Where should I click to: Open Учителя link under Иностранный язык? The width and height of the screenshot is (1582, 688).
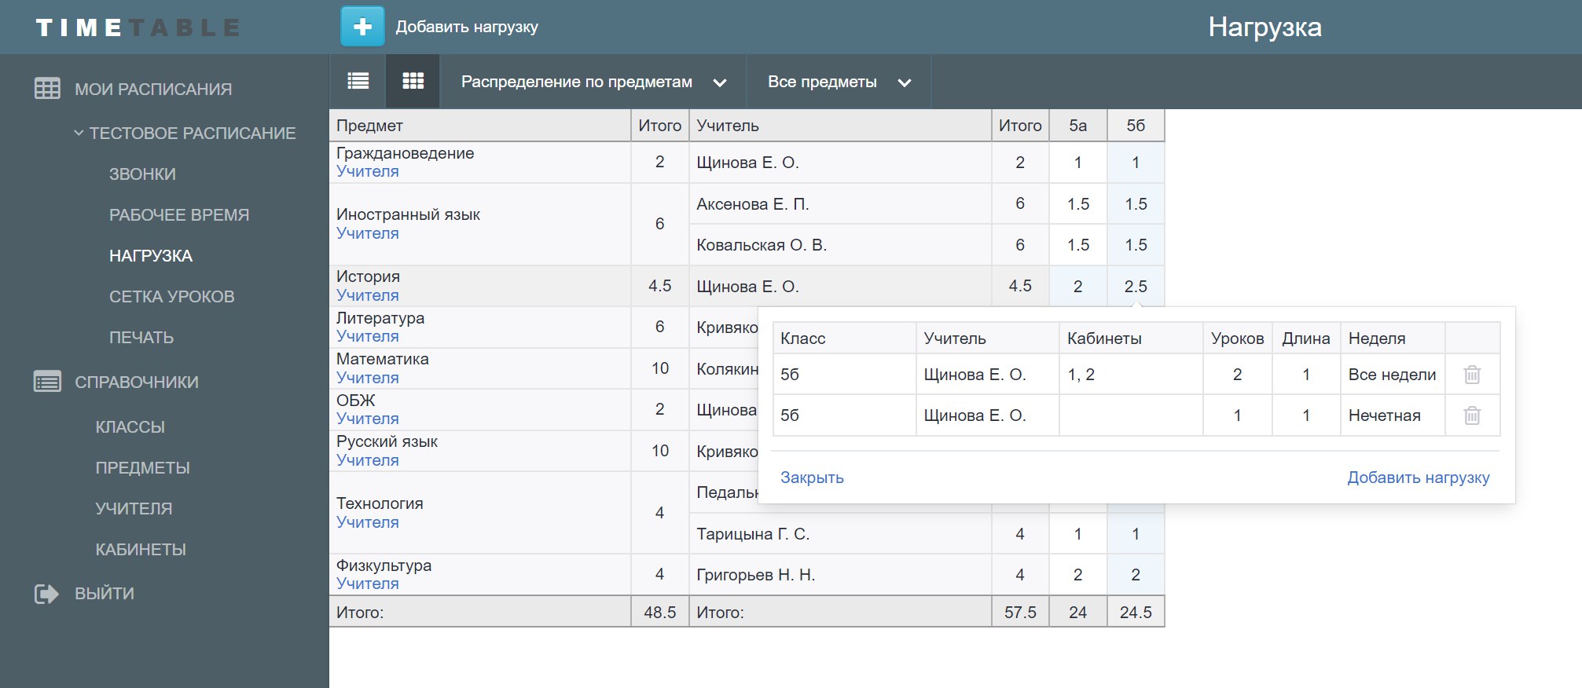pos(368,233)
